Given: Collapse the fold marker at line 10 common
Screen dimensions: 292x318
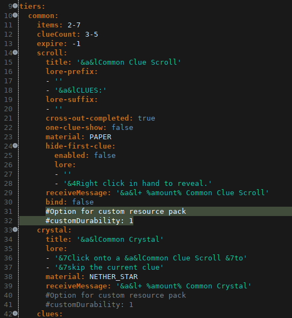Looking at the screenshot, I should pyautogui.click(x=15, y=15).
